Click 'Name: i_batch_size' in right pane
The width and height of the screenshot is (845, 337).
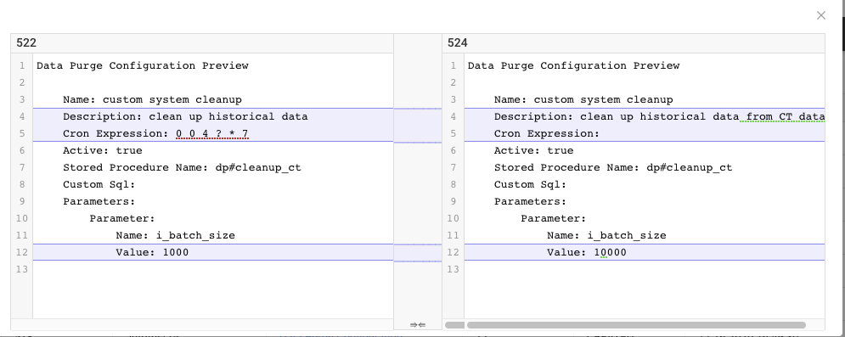coord(607,235)
